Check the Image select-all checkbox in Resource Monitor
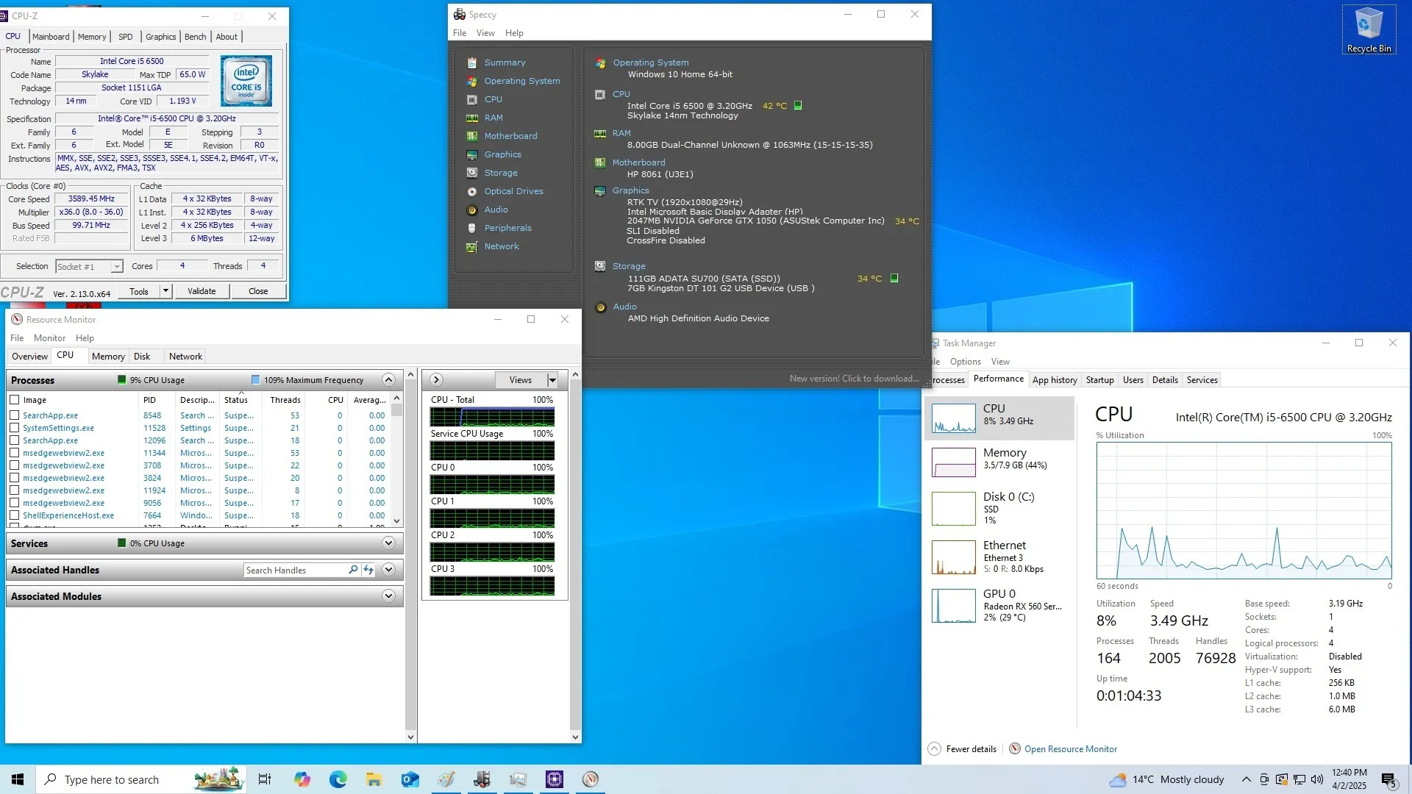Viewport: 1412px width, 794px height. 14,400
